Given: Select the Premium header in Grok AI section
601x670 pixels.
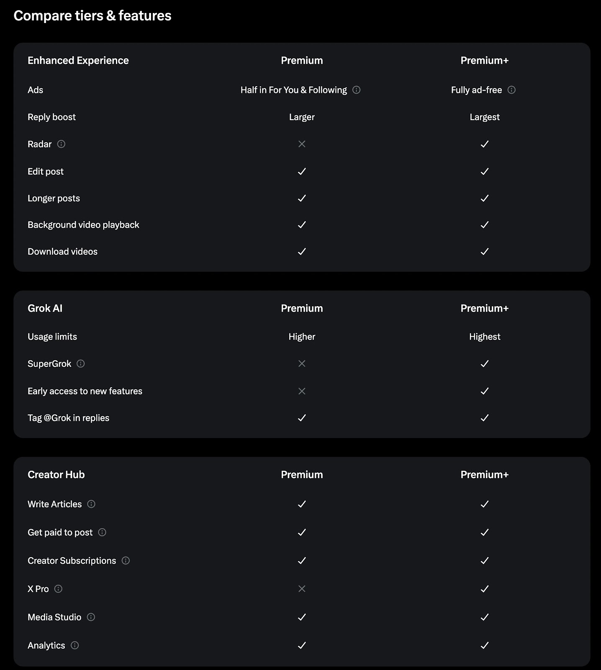Looking at the screenshot, I should pyautogui.click(x=302, y=309).
